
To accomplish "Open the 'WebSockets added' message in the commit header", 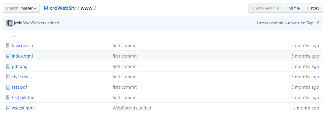I will coord(41,23).
